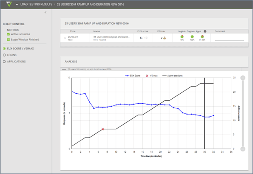This screenshot has width=253, height=174.
Task: Click the first EUX Score data point at minute 0
Action: pos(72,91)
